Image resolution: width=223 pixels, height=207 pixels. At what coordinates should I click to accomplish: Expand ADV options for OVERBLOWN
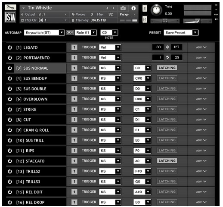pos(201,99)
